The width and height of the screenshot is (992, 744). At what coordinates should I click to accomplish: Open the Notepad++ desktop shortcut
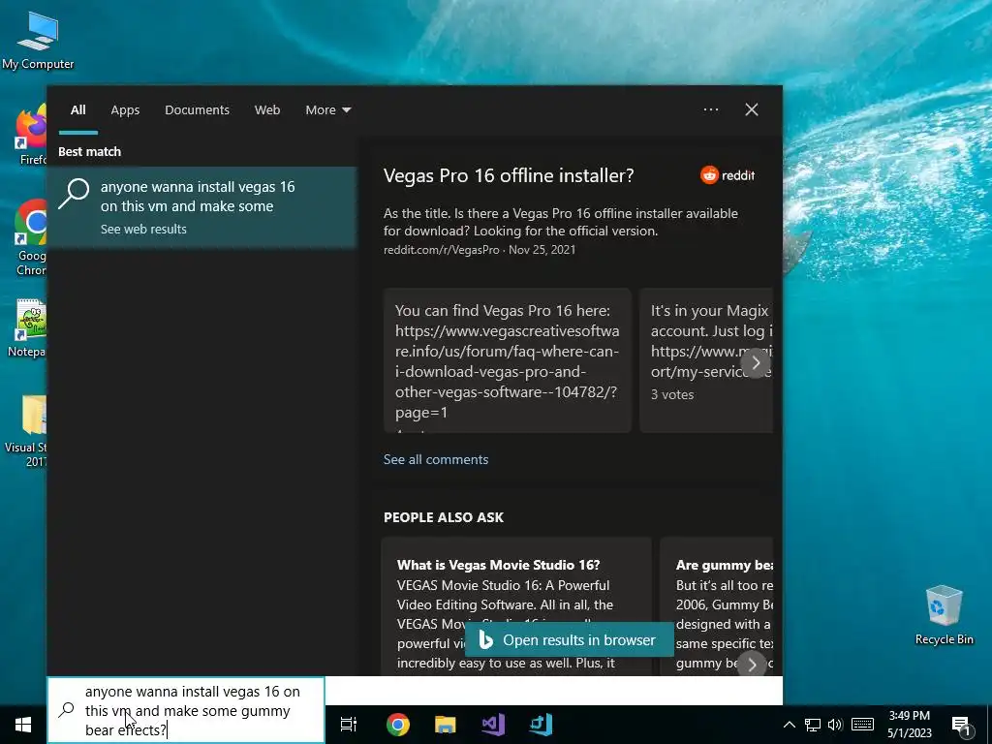click(29, 327)
